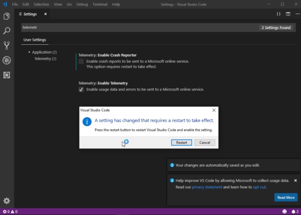The width and height of the screenshot is (301, 215).
Task: Open the Extensions view
Action: tap(6, 74)
